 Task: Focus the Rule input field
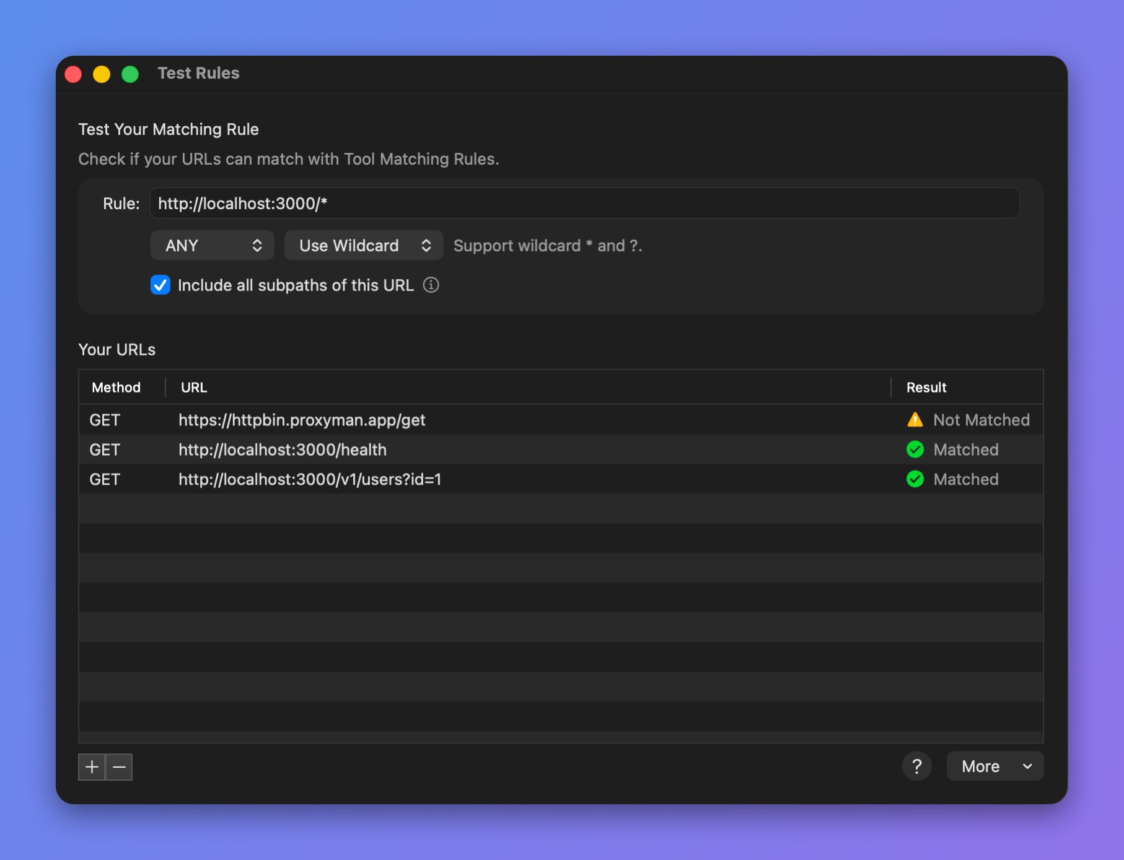pos(584,204)
